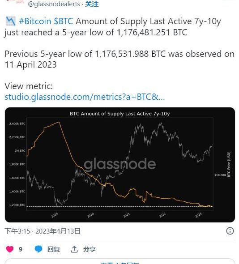Image resolution: width=239 pixels, height=264 pixels.
Task: Click the blue reply speech bubble icon
Action: pyautogui.click(x=38, y=249)
